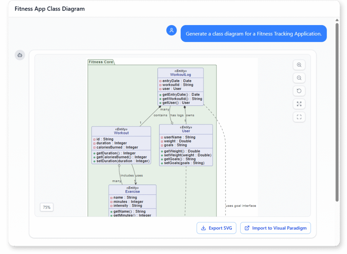
Task: Enter fullscreen using the corner-brackets icon
Action: pyautogui.click(x=299, y=117)
